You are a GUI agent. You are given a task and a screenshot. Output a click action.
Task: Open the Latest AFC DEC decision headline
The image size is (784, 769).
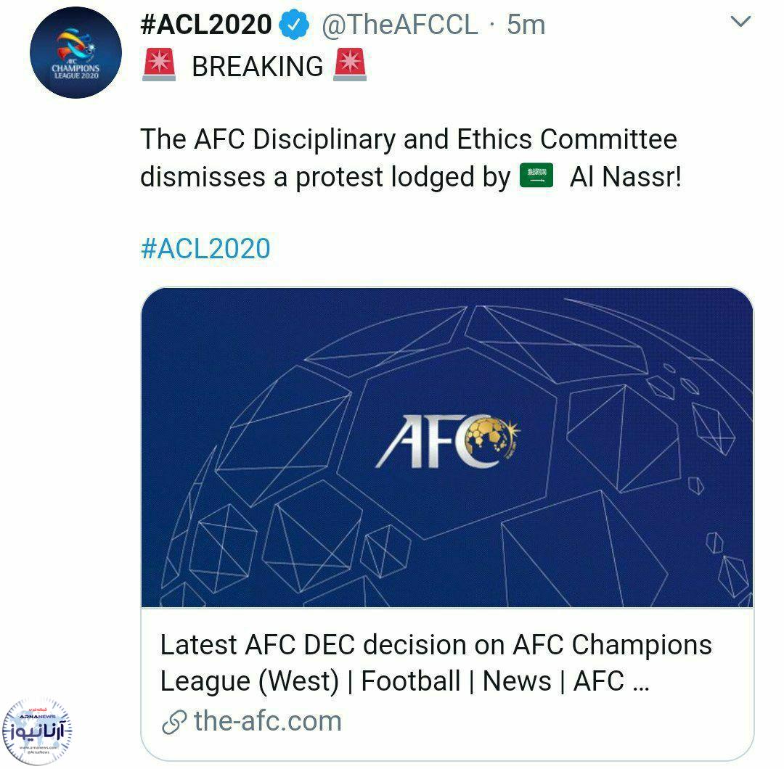436,662
